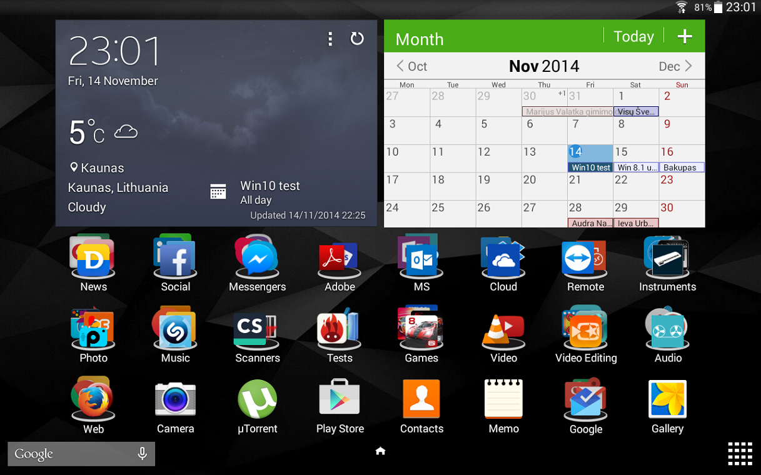This screenshot has height=475, width=761.
Task: Expand the Social apps folder
Action: 175,258
